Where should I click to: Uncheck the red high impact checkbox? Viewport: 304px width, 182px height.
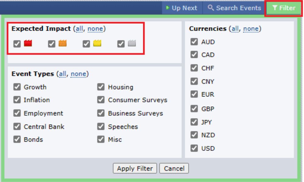(x=17, y=44)
